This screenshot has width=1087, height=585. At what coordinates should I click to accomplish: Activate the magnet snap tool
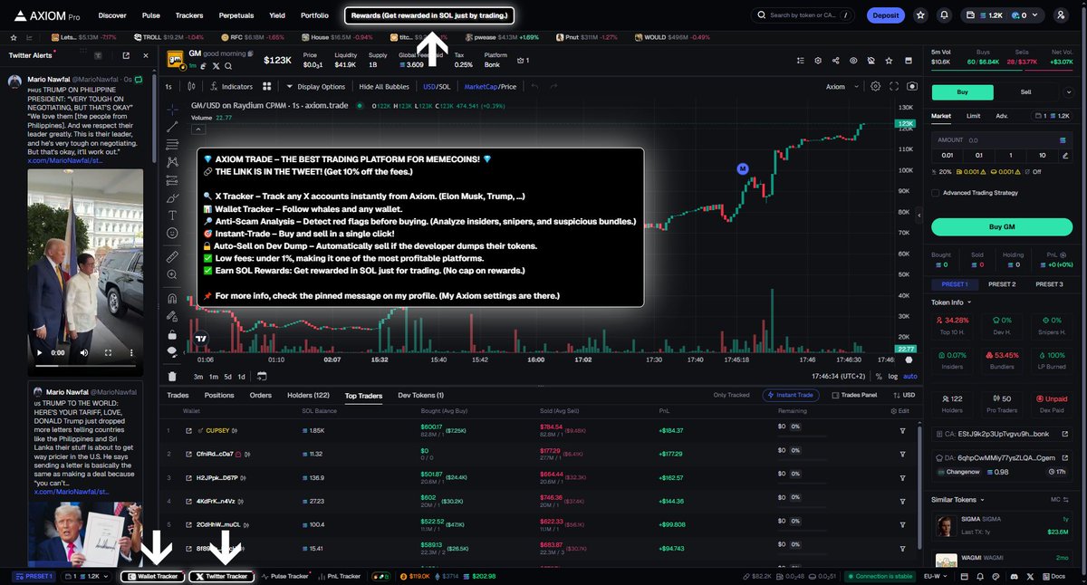[x=172, y=299]
